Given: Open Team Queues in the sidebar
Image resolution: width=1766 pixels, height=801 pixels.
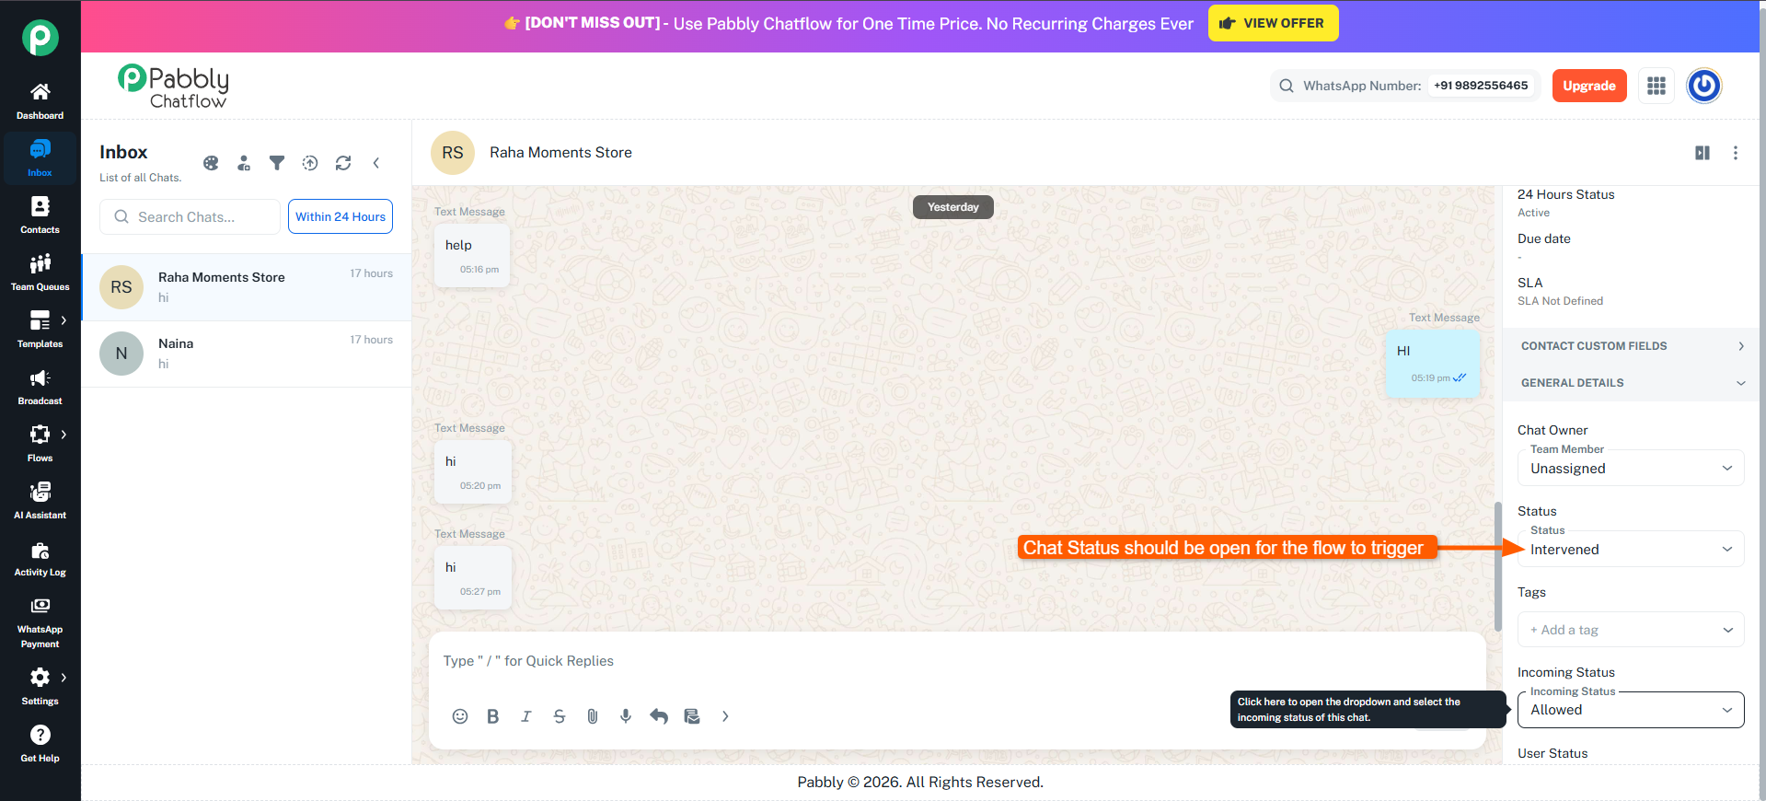Looking at the screenshot, I should pyautogui.click(x=40, y=273).
